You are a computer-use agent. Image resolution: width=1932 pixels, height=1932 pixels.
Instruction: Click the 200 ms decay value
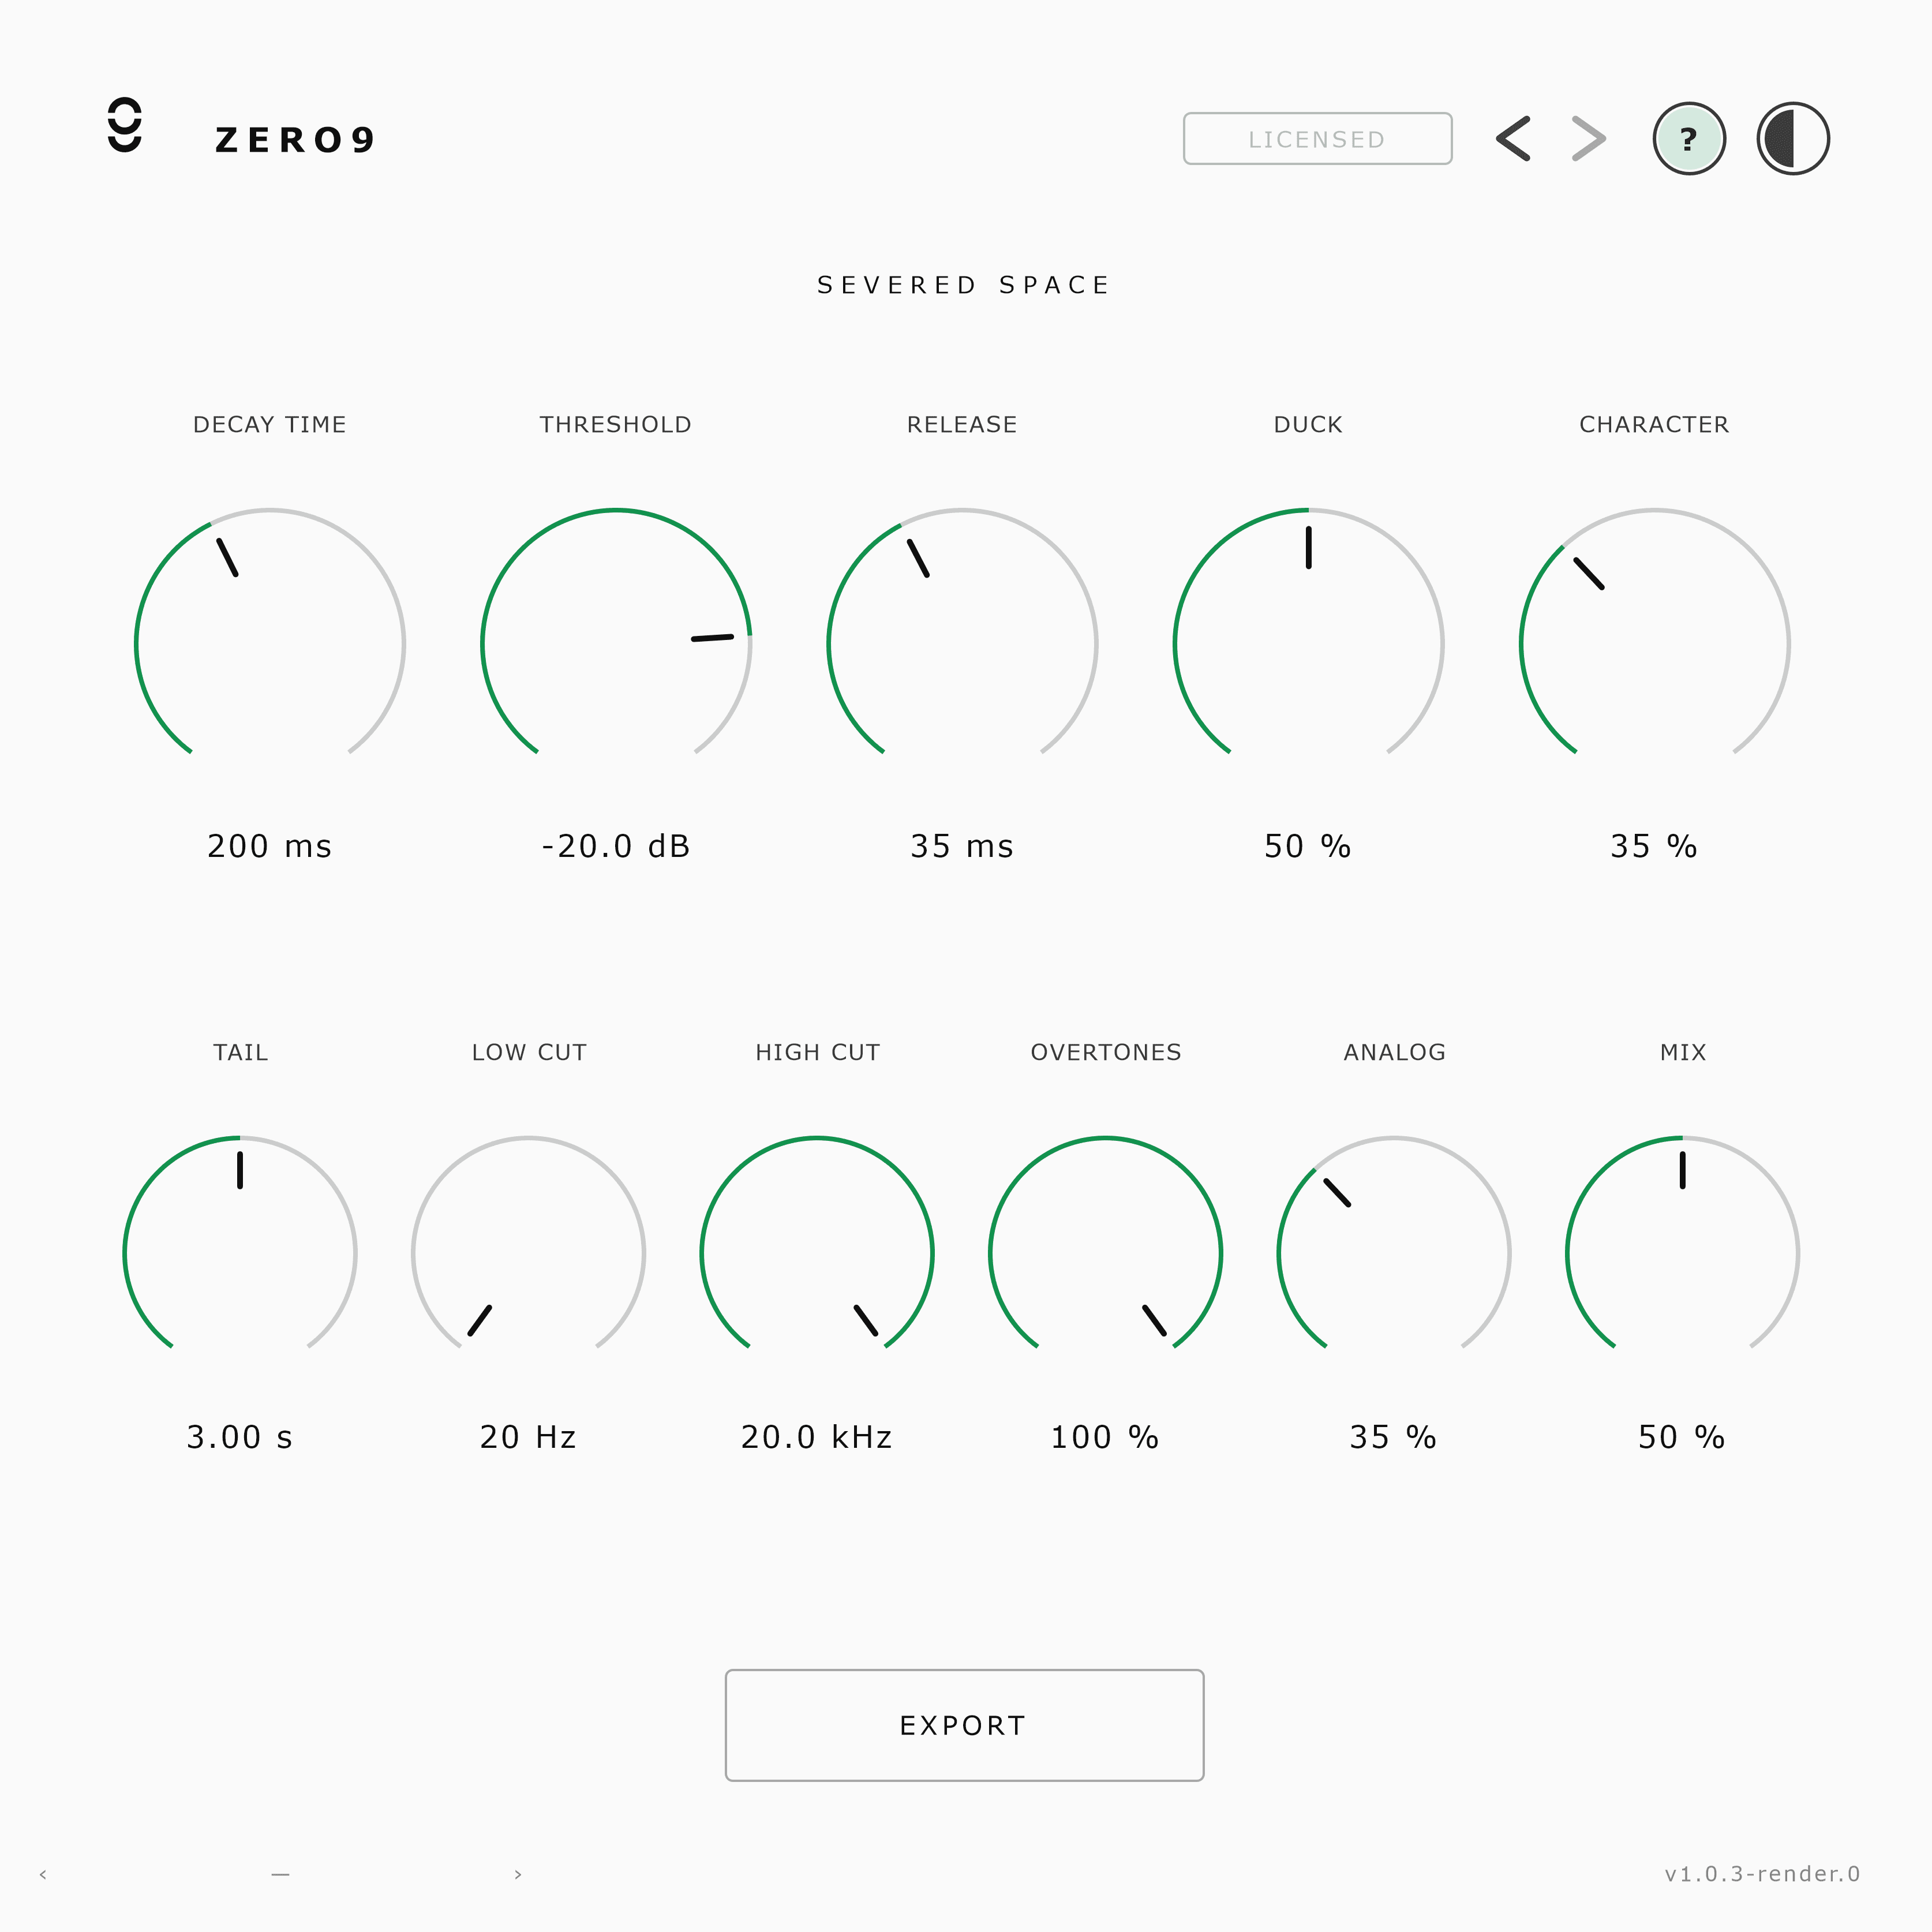270,846
